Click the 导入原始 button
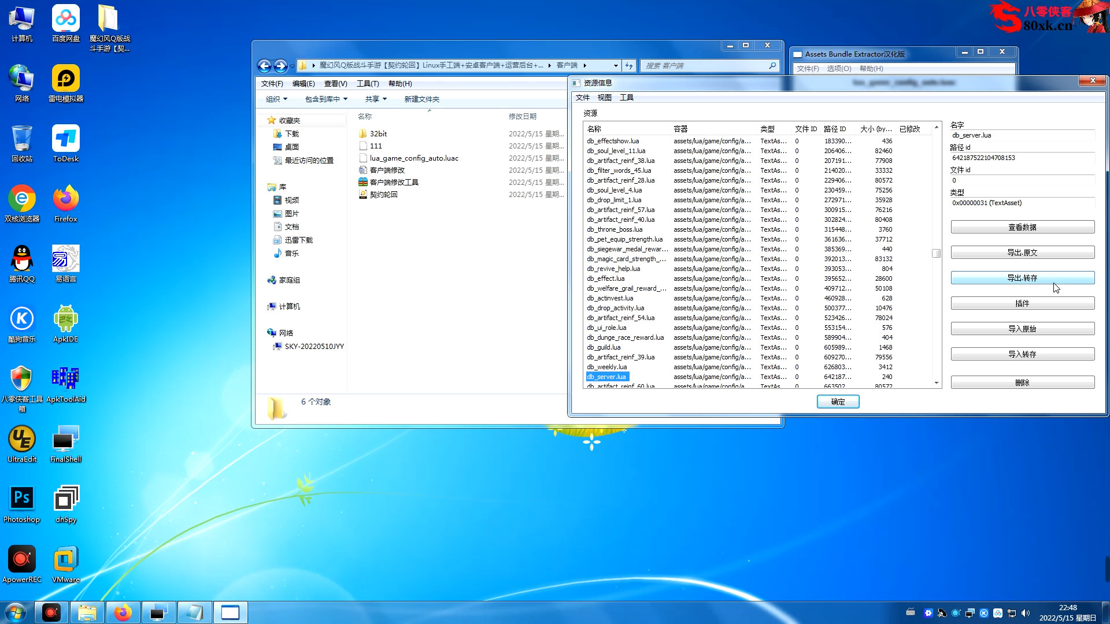This screenshot has height=624, width=1110. tap(1022, 329)
